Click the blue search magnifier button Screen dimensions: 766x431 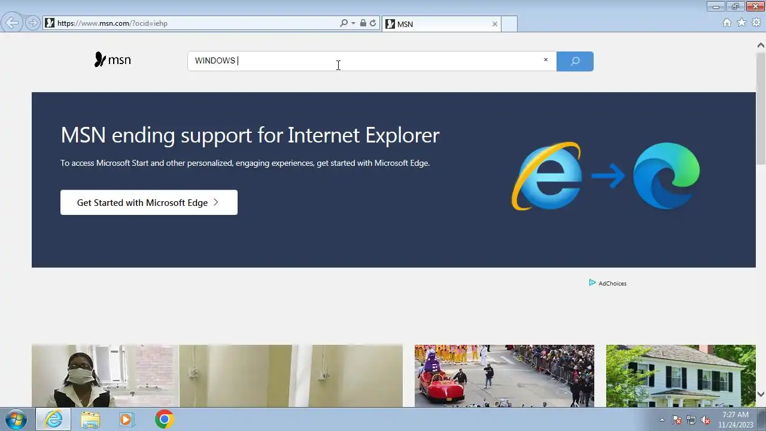tap(574, 61)
